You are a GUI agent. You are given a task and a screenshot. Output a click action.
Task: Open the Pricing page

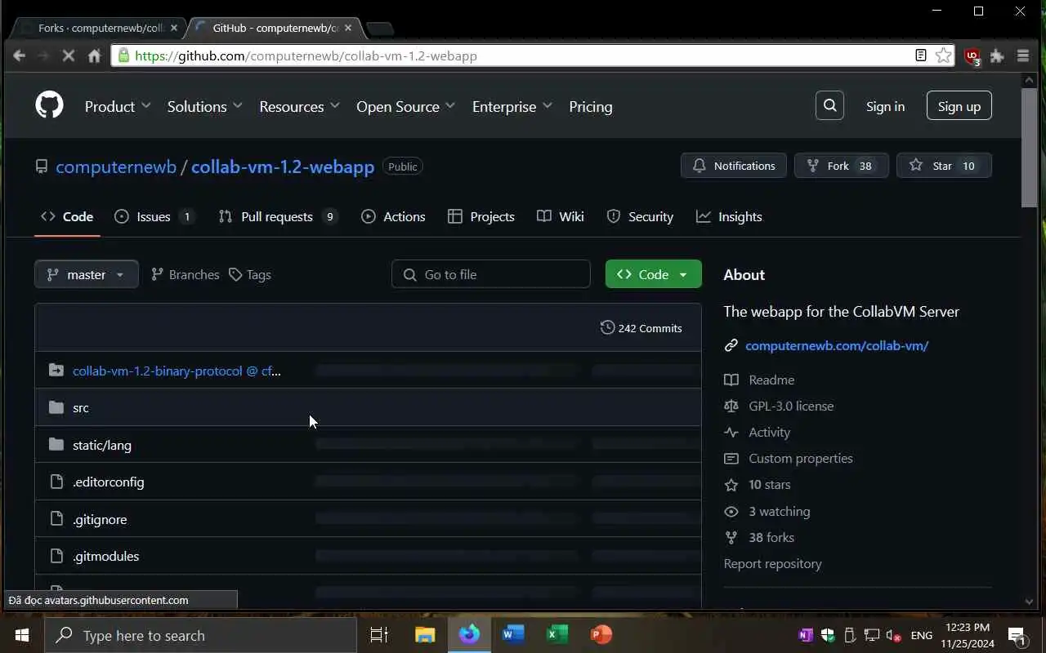[x=591, y=106]
